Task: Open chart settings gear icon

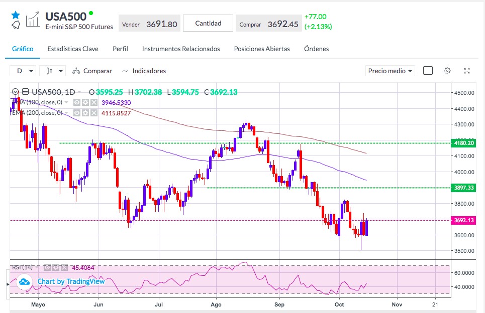Action: click(x=447, y=71)
